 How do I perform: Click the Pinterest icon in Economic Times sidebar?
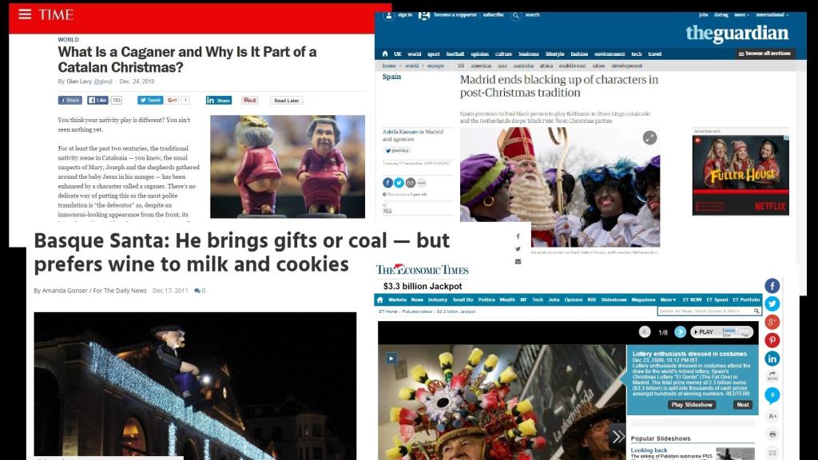point(772,340)
